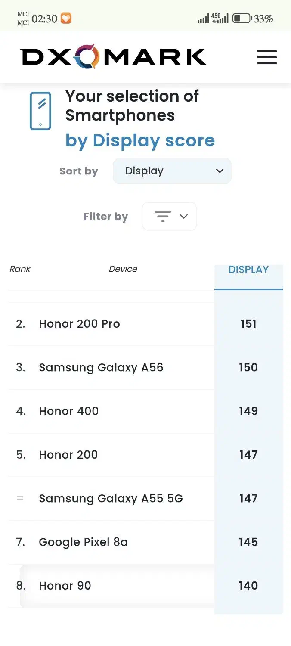Image resolution: width=291 pixels, height=646 pixels.
Task: Open the Honor 90 row
Action: 65,586
